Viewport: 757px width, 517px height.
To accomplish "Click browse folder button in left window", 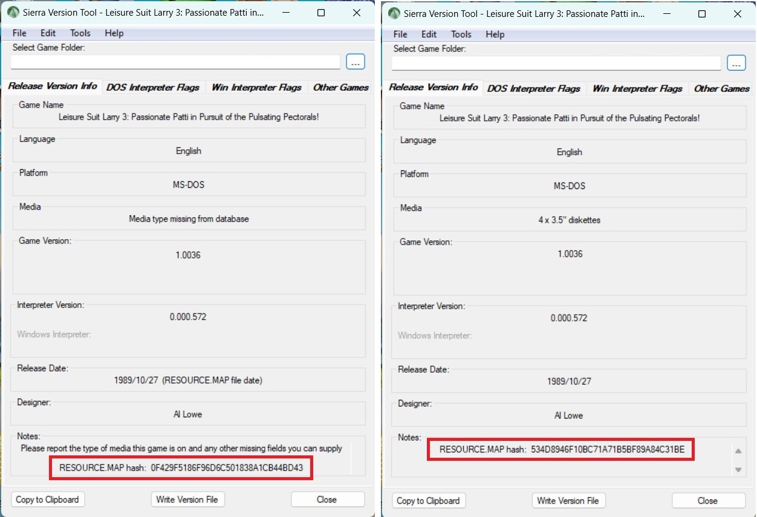I will click(356, 62).
